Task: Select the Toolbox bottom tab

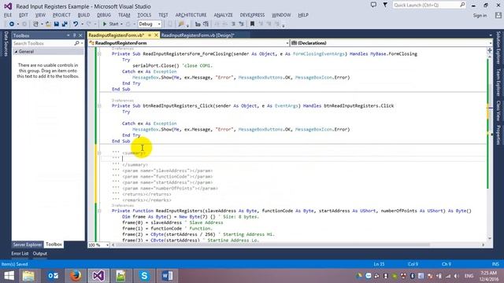Action: tap(54, 244)
